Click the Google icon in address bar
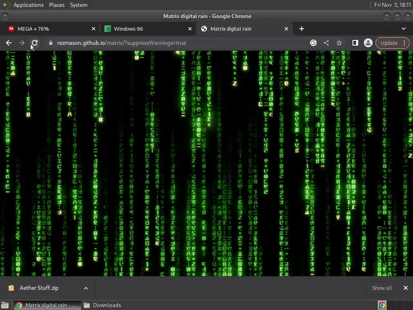Screen dimensions: 413x310 click(313, 43)
